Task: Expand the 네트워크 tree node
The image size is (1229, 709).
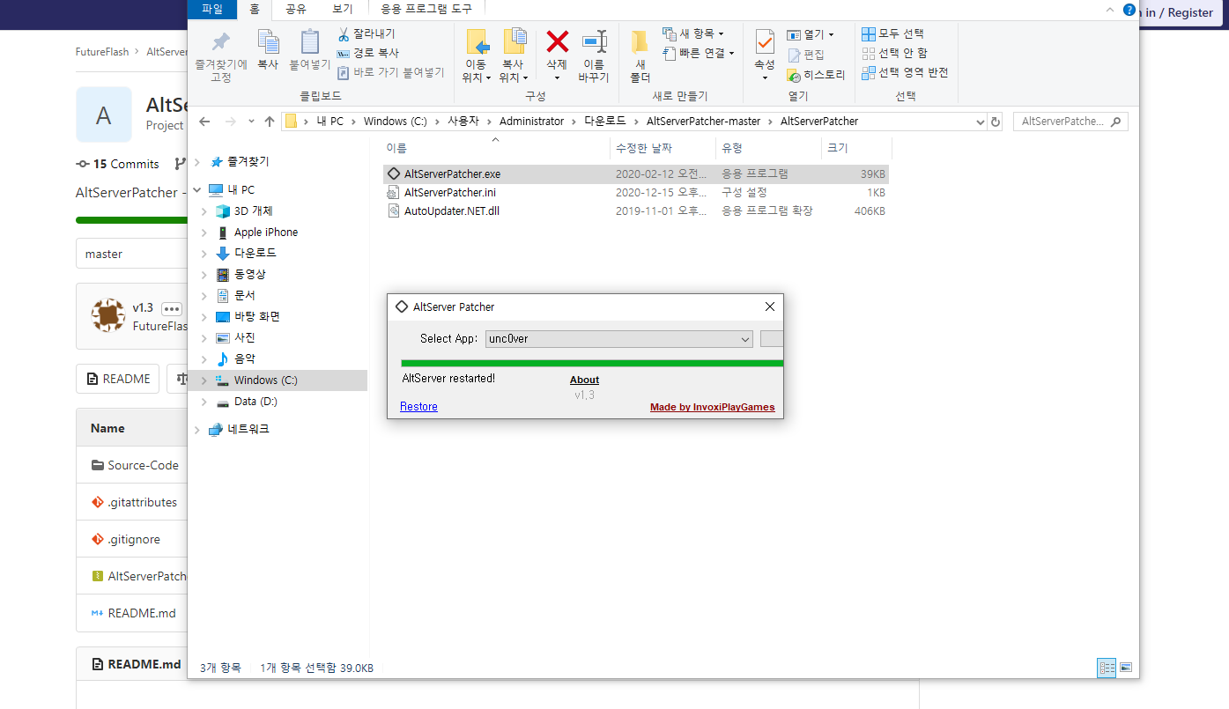Action: click(x=196, y=430)
